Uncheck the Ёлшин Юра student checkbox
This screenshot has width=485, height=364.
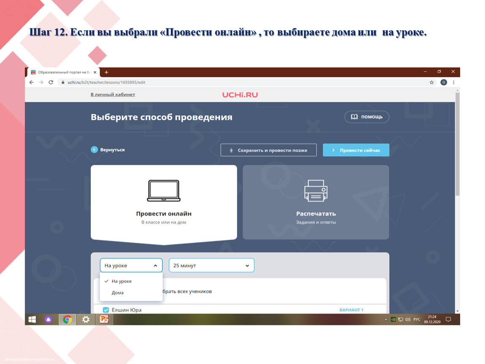[106, 310]
